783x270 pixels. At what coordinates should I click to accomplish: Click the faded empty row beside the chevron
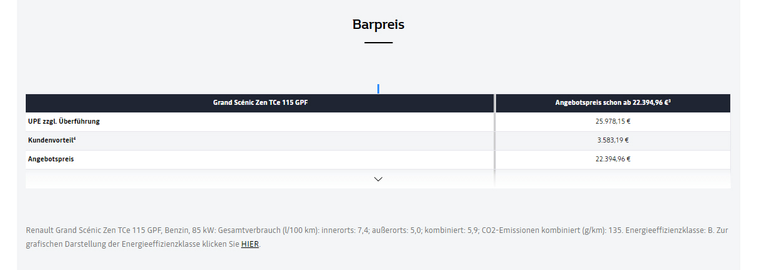(613, 179)
